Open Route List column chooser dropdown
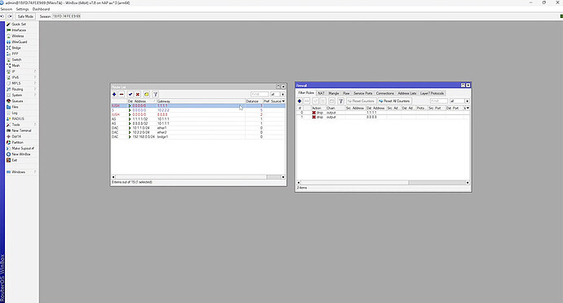563x303 pixels. (283, 101)
